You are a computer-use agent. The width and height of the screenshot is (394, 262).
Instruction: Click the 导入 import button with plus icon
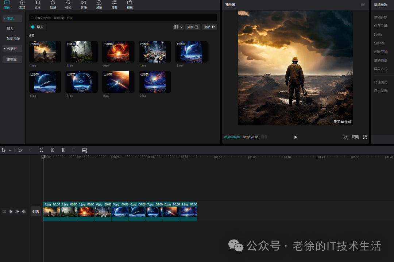tap(38, 27)
